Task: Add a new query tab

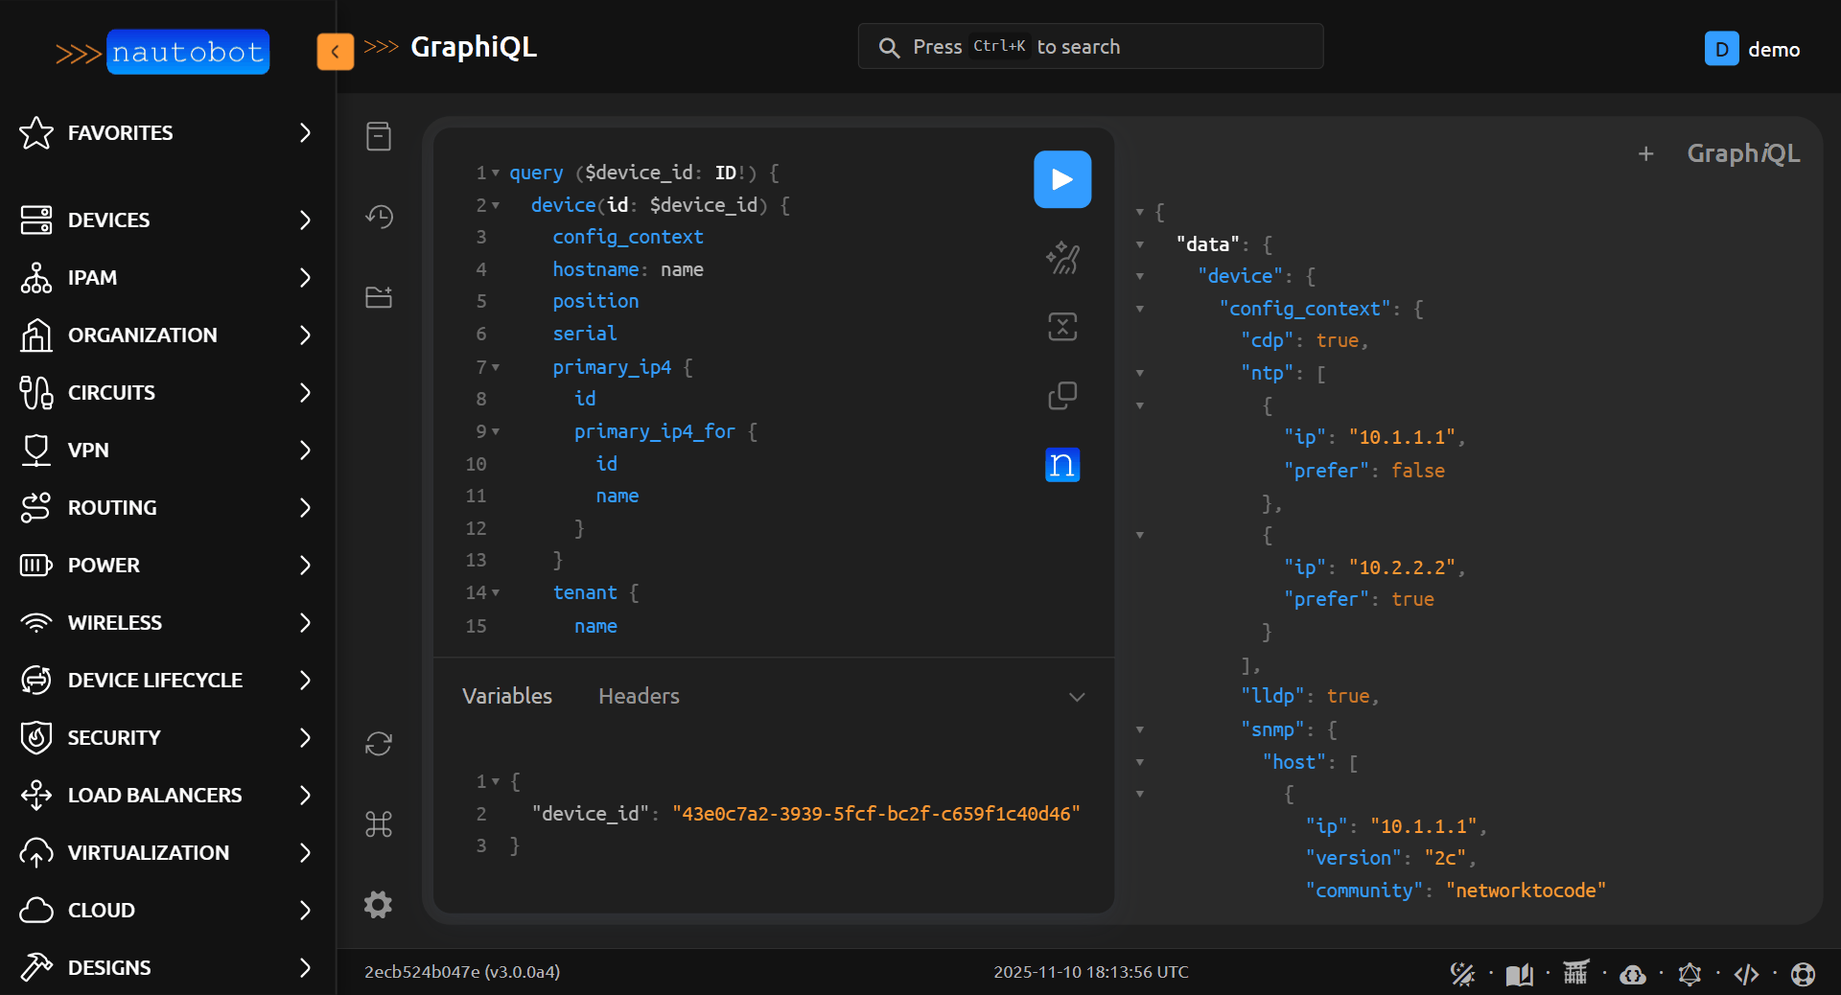Action: [x=1645, y=153]
